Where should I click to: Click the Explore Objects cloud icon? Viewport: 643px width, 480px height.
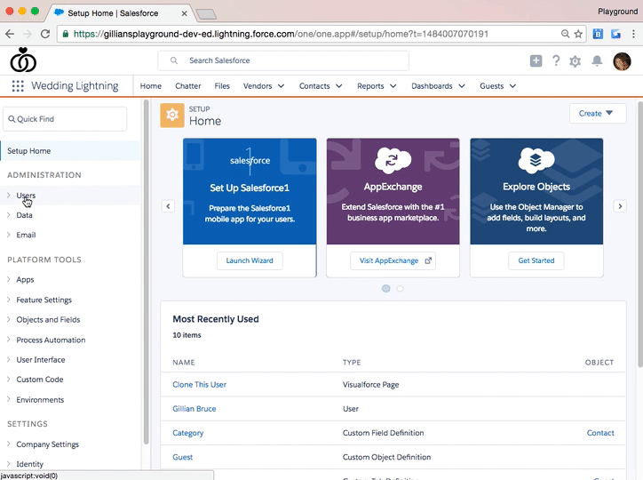536,160
